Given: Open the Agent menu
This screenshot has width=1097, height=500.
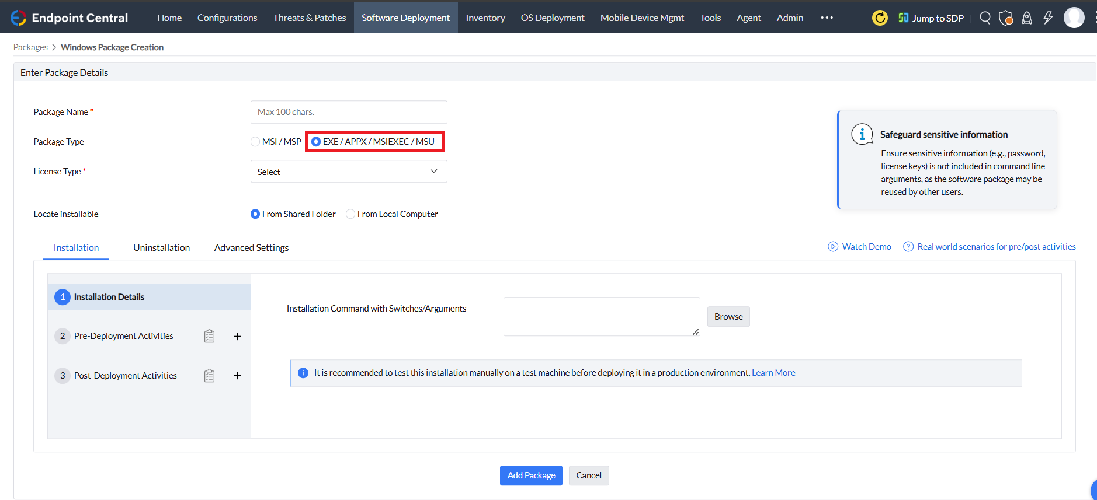Looking at the screenshot, I should [749, 18].
